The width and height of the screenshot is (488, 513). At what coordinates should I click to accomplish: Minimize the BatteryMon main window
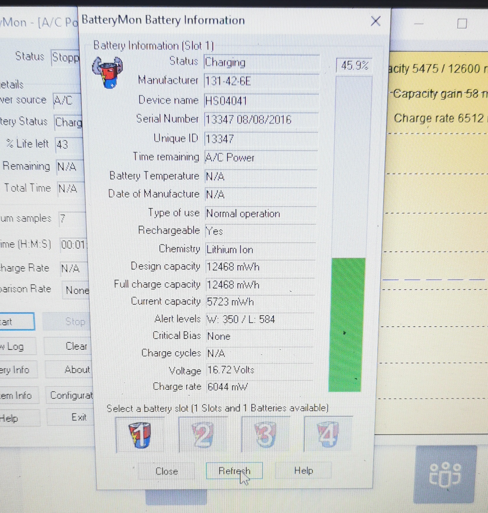pyautogui.click(x=419, y=24)
